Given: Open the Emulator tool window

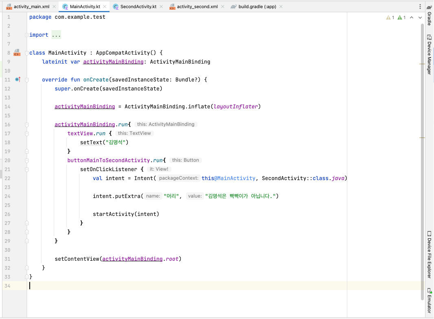Looking at the screenshot, I should (x=429, y=301).
